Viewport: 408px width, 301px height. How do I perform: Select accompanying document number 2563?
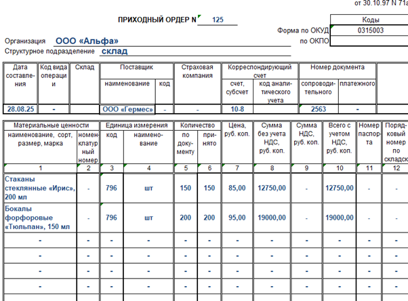point(319,108)
